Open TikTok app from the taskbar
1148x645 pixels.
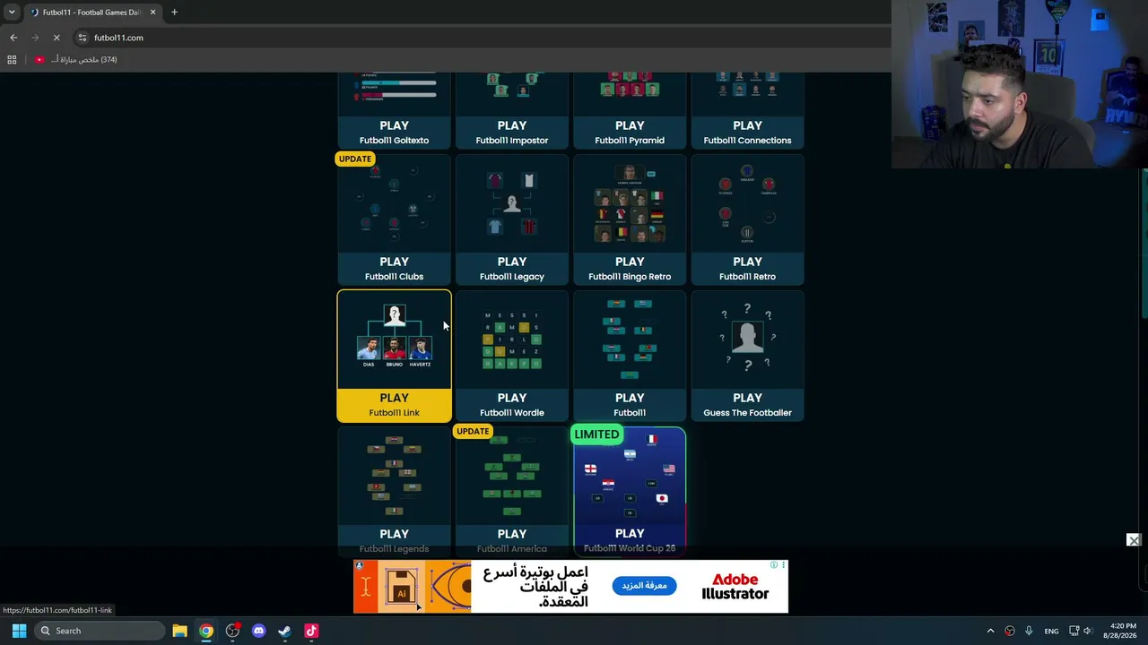point(311,631)
